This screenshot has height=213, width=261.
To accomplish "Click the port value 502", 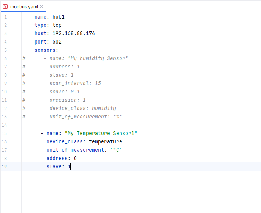I will pos(57,42).
